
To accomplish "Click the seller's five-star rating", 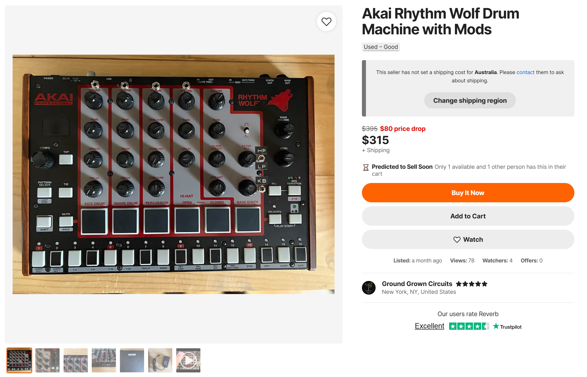I will click(x=471, y=284).
